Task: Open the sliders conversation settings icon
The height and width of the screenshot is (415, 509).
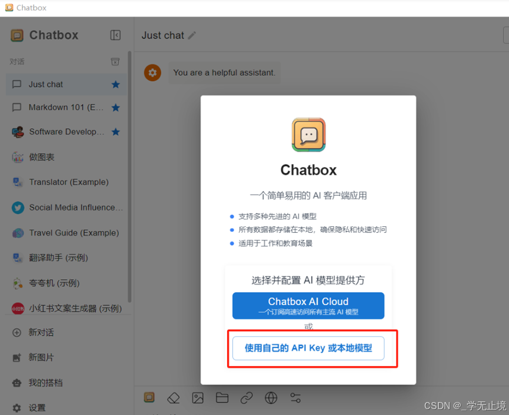Action: pos(295,397)
